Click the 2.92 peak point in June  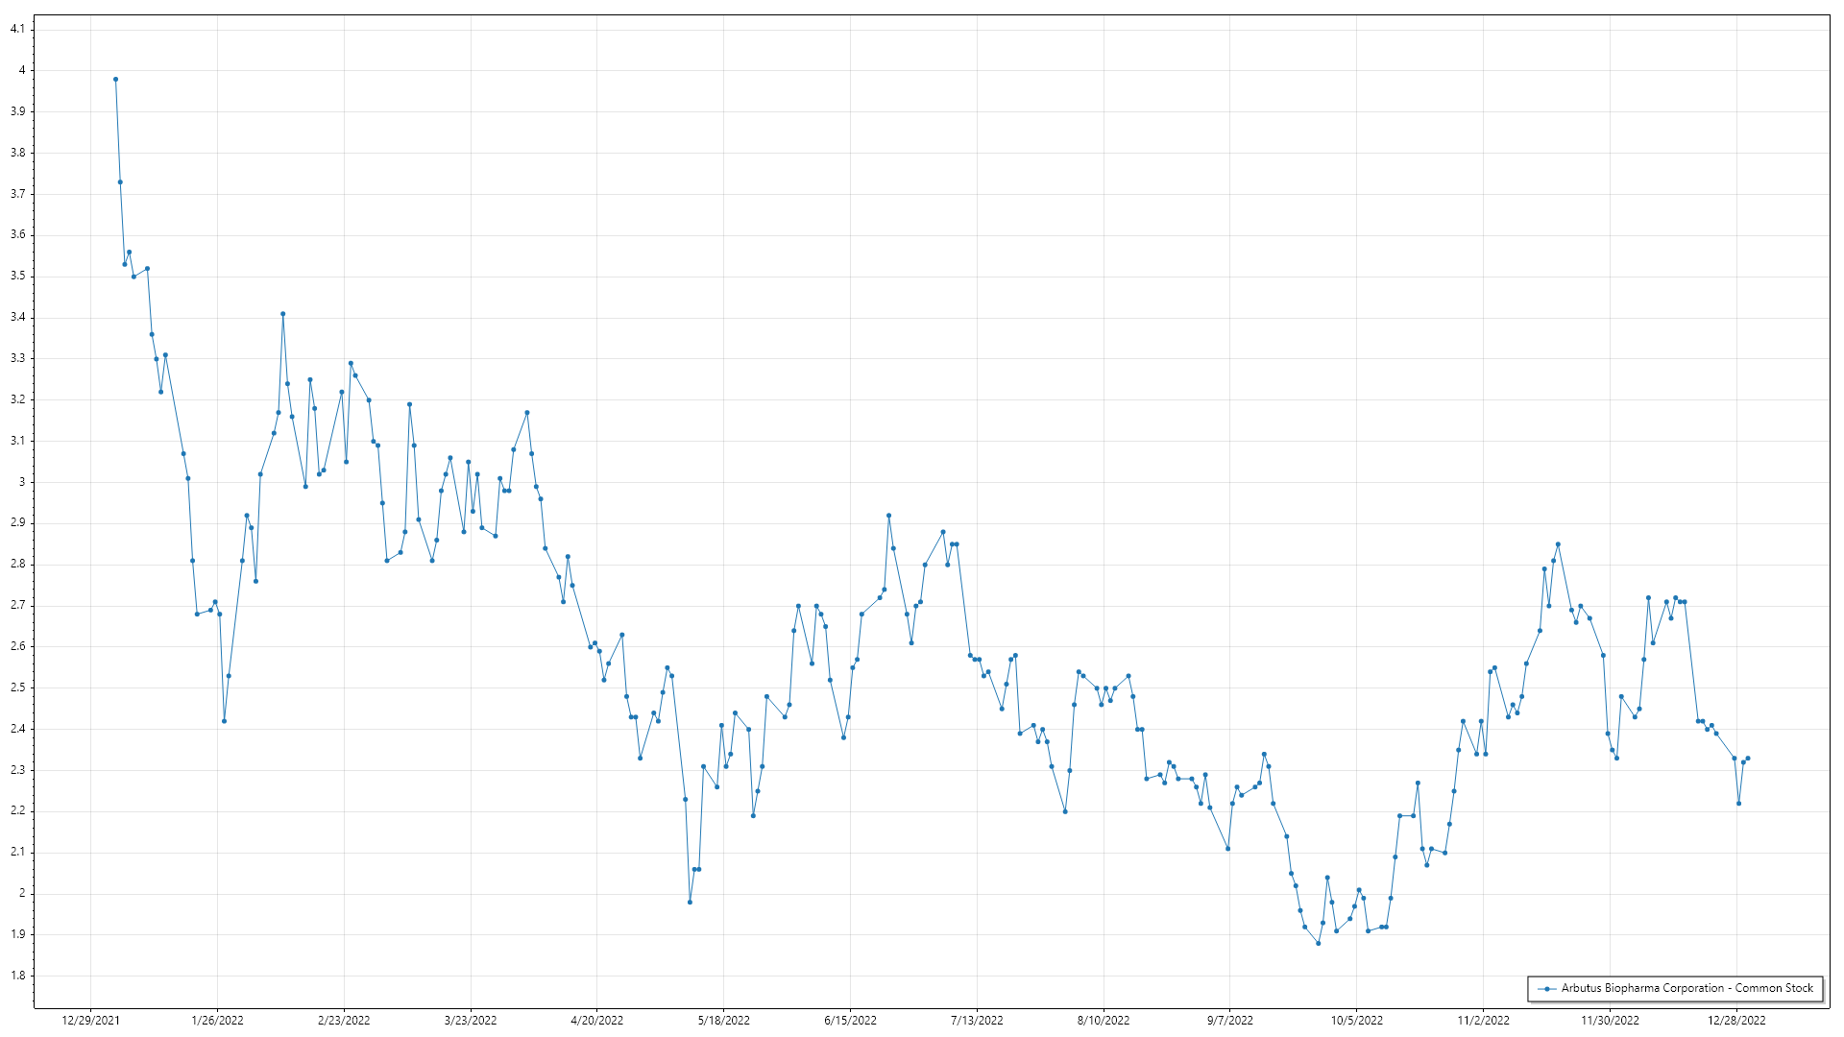pyautogui.click(x=888, y=516)
